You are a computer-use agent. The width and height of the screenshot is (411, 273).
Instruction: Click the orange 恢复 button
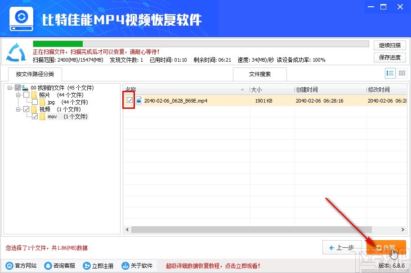(386, 247)
